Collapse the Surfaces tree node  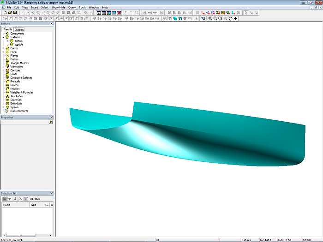(3, 37)
